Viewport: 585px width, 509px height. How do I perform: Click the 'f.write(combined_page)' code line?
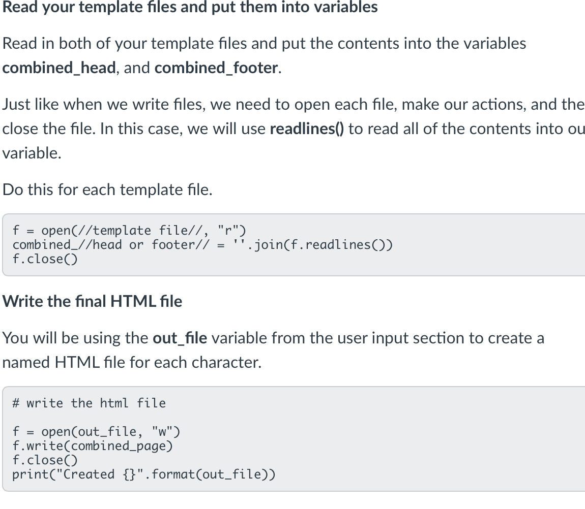point(92,446)
